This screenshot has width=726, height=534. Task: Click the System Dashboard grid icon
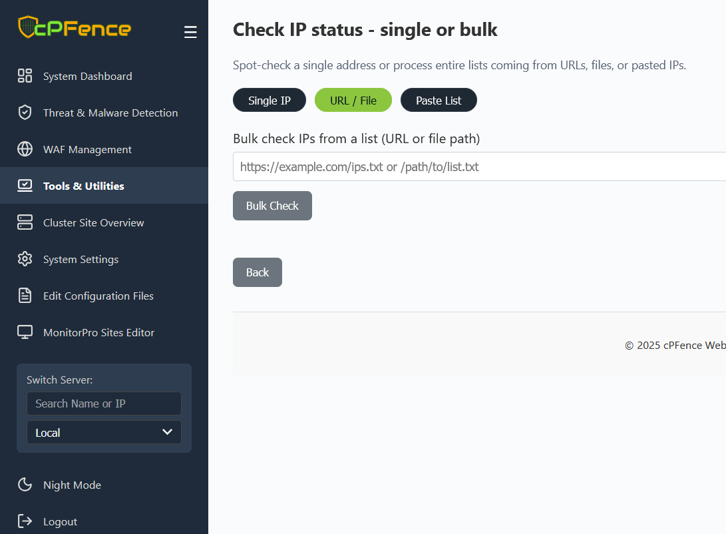(x=25, y=76)
